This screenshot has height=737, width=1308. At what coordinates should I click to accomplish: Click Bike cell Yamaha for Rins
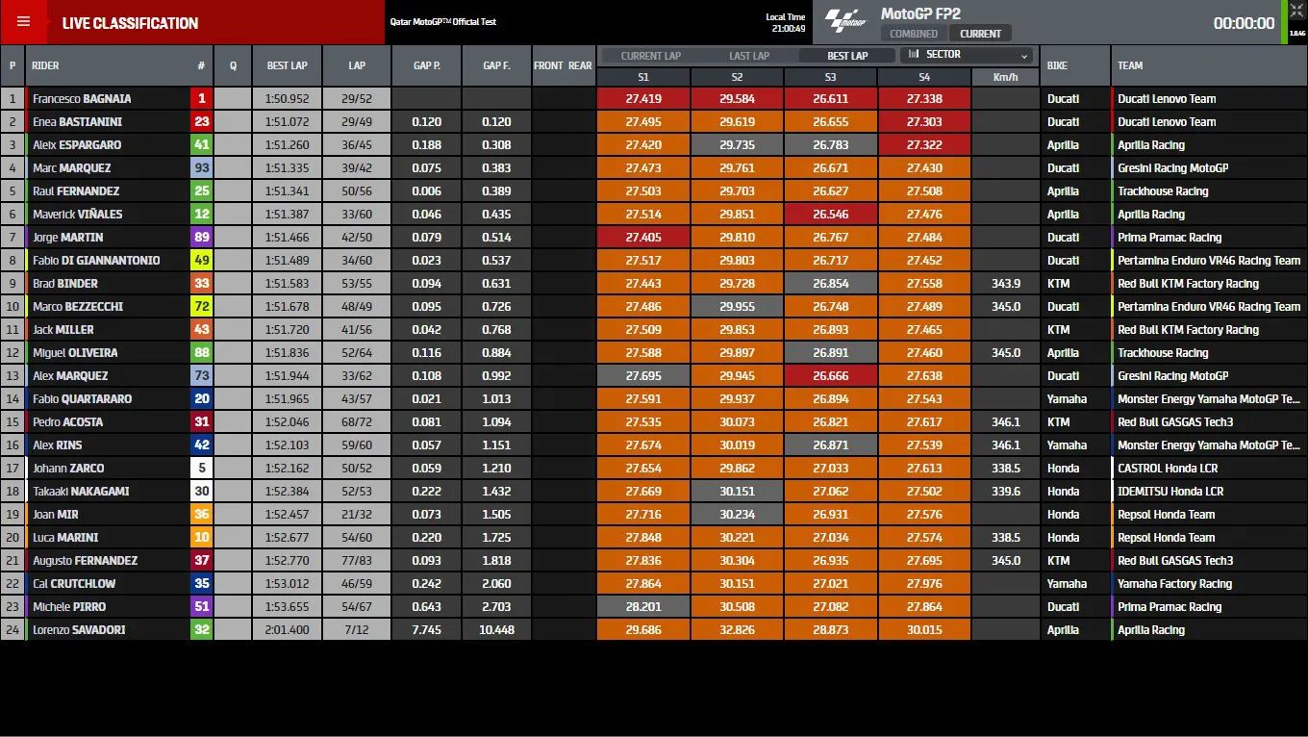click(x=1067, y=445)
